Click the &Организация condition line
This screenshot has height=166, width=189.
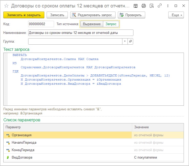[x=71, y=80]
